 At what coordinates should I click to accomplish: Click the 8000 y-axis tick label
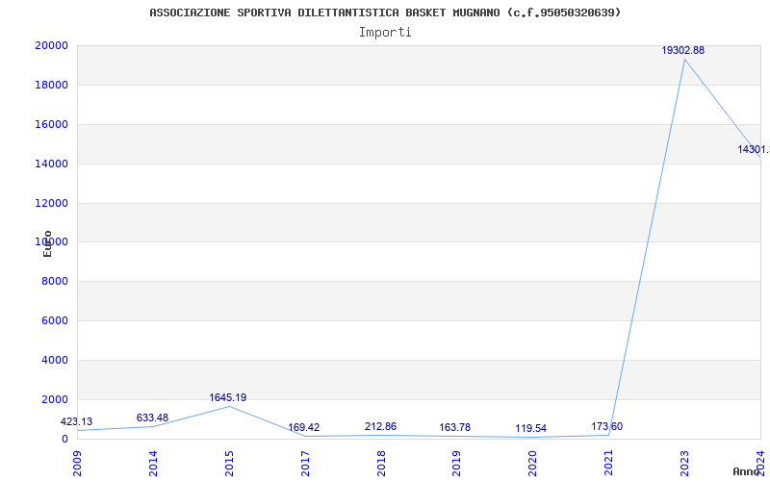(55, 281)
